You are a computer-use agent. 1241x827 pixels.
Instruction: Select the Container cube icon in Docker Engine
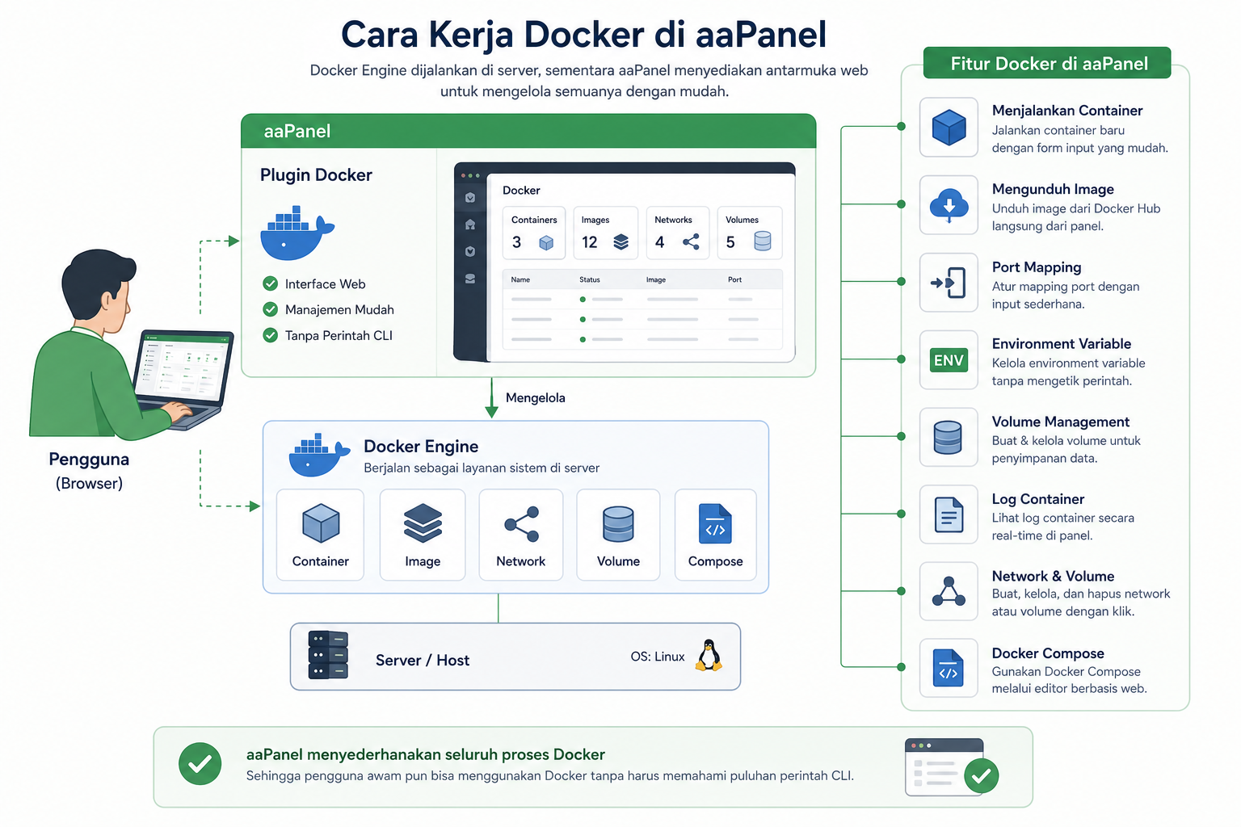pyautogui.click(x=321, y=523)
